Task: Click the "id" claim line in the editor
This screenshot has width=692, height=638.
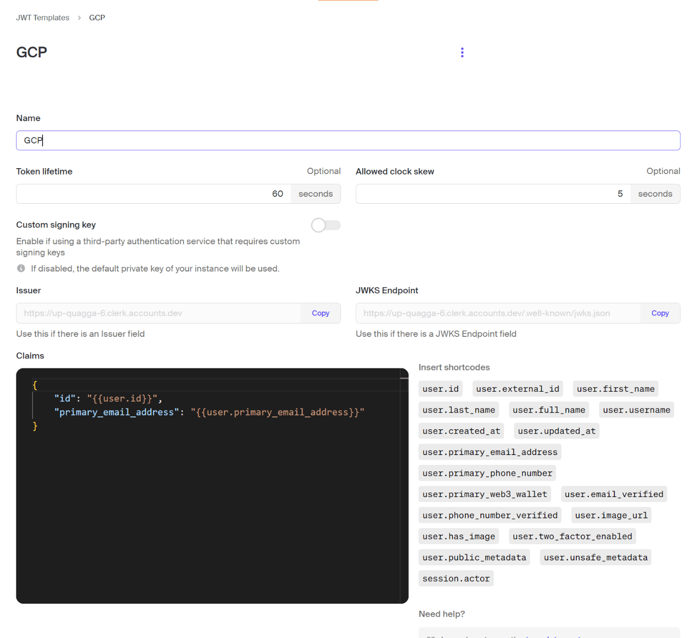Action: click(108, 399)
